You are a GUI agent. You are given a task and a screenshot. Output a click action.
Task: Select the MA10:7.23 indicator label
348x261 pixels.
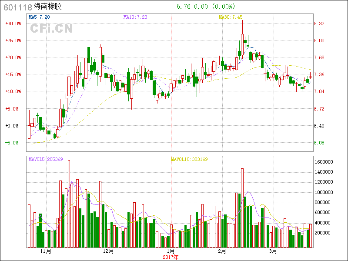tap(135, 17)
